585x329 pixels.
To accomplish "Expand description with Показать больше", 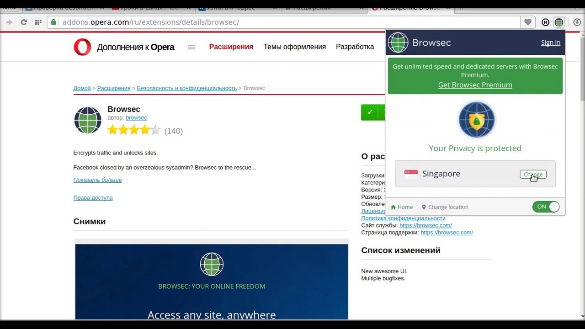I will click(97, 180).
